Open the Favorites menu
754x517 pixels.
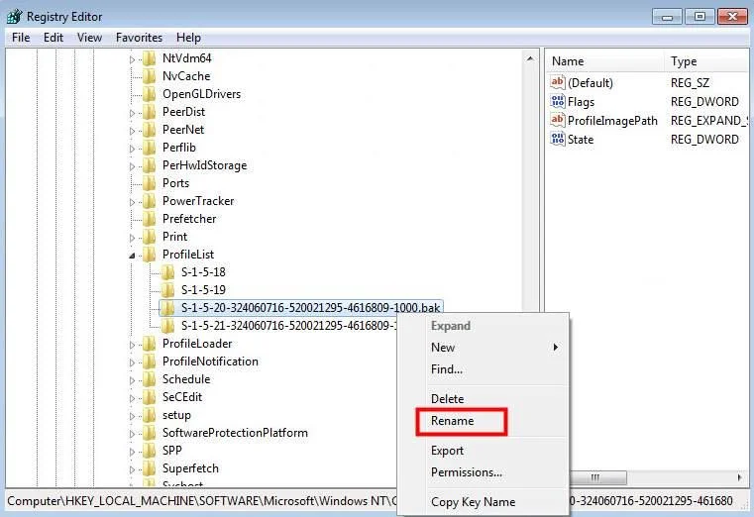[139, 38]
